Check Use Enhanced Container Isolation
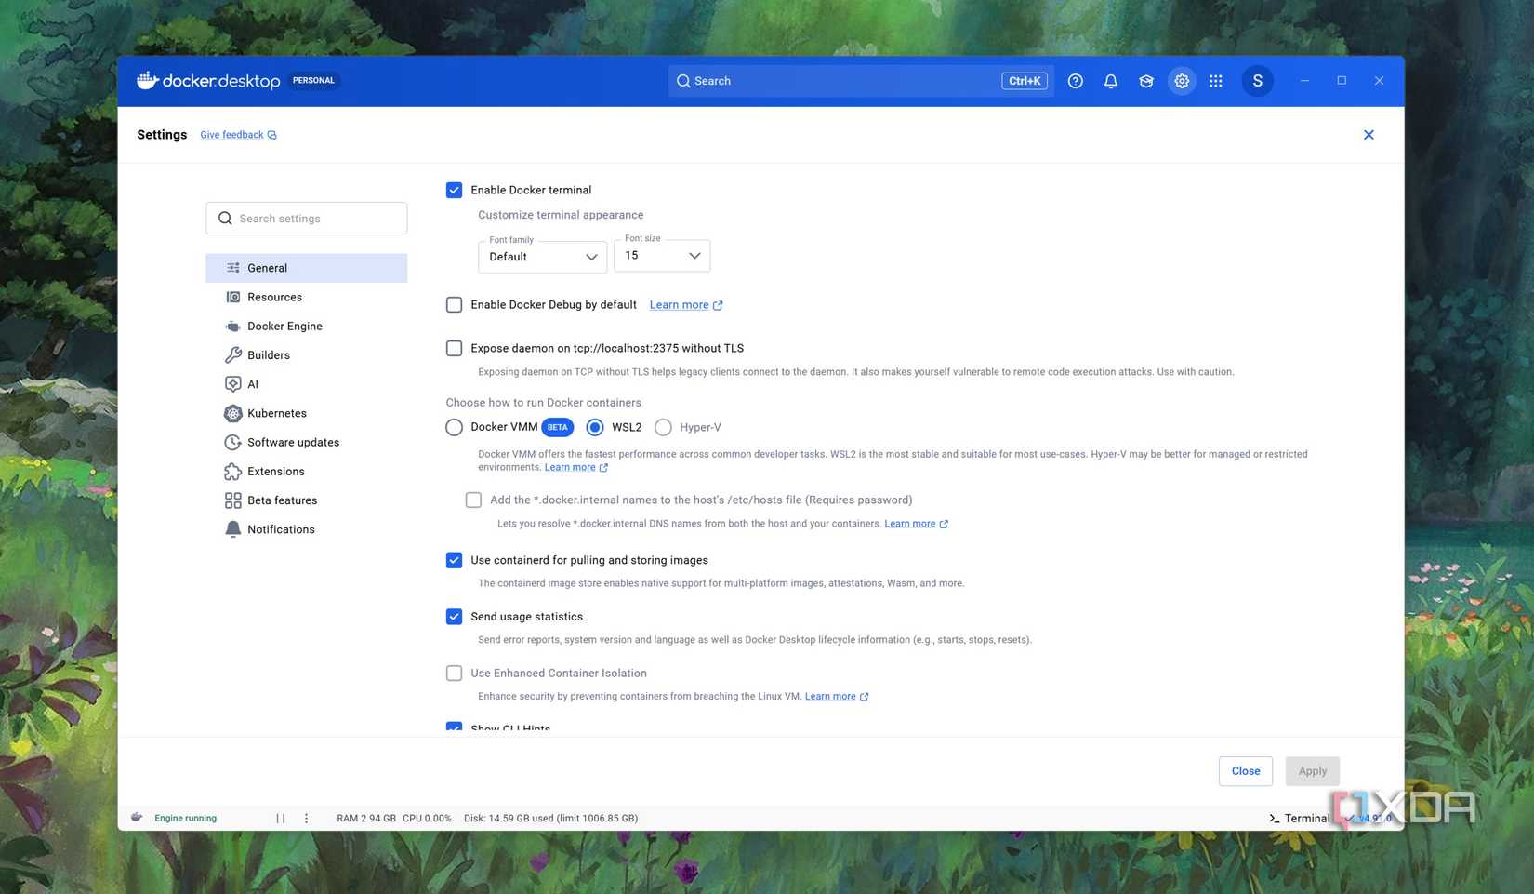 tap(454, 673)
